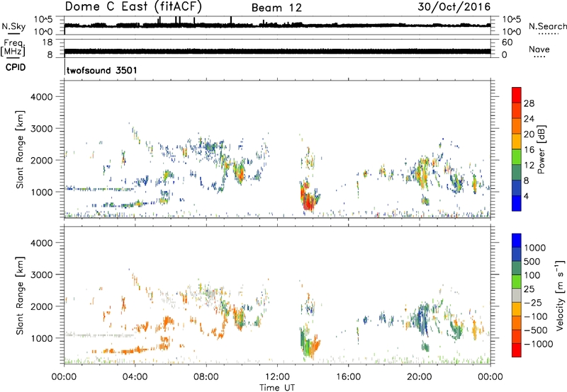
Task: Click the 'Beam 12' label
Action: click(276, 8)
